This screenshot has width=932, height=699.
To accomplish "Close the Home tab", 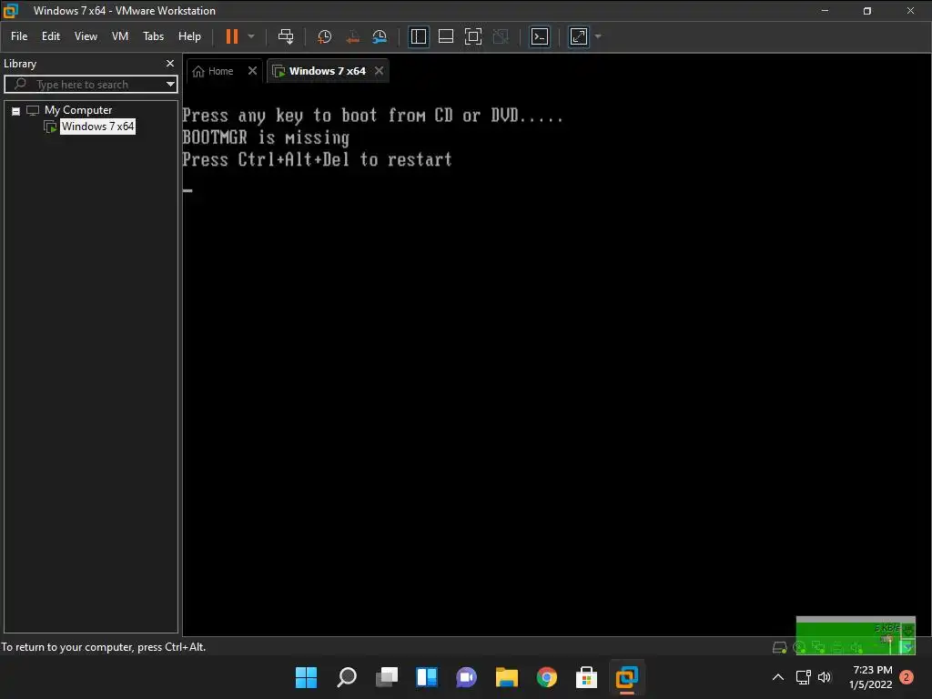I will 253,71.
